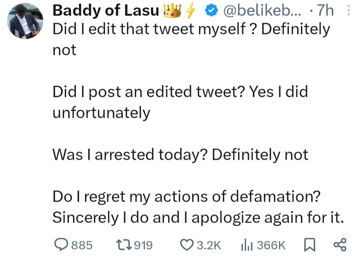Click the lightning bolt emoji beside the name
The image size is (352, 257).
point(189,11)
